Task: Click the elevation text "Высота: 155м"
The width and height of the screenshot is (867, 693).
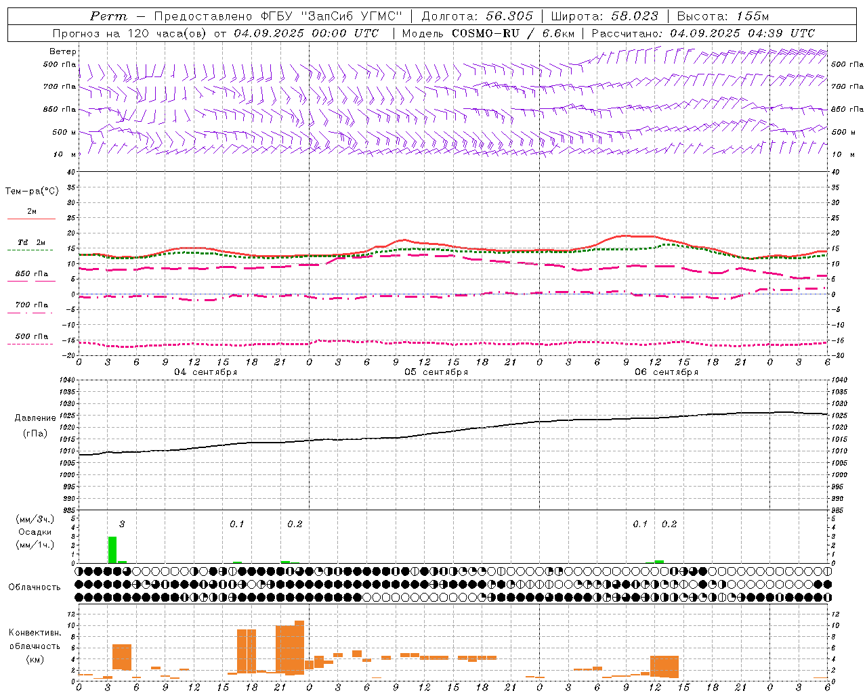Action: tap(723, 16)
